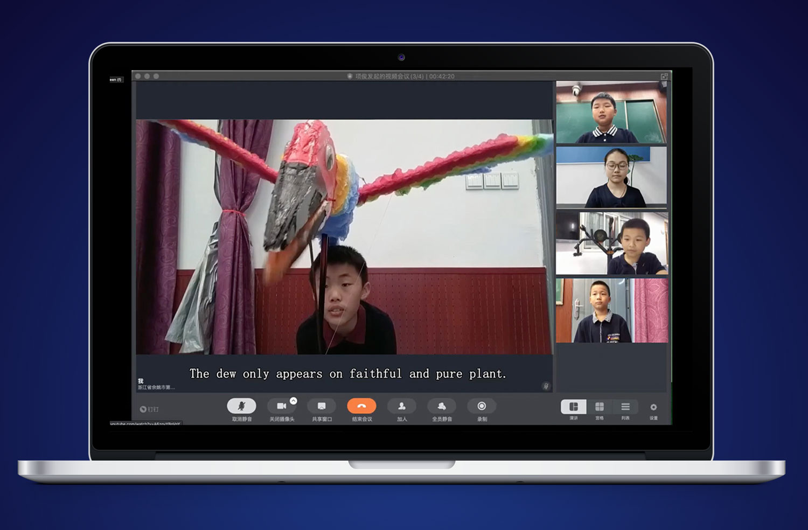Viewport: 808px width, 530px height.
Task: Switch to speaker view (演讲)
Action: coord(574,407)
